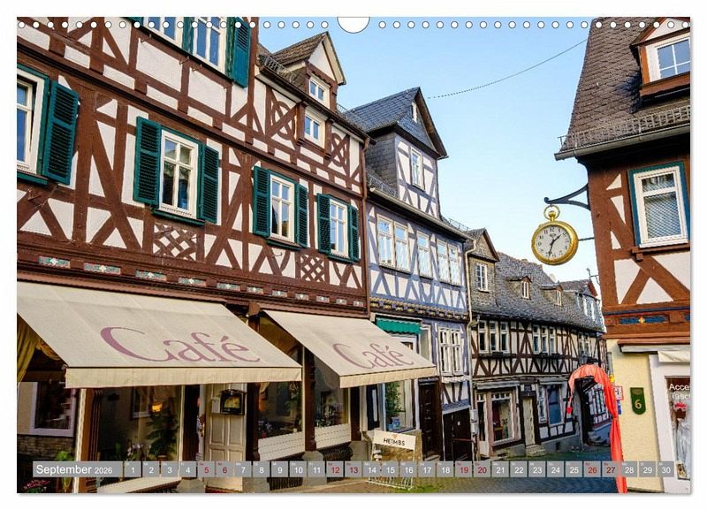Select day 6 in the calendar strip
The width and height of the screenshot is (707, 510).
pos(224,469)
